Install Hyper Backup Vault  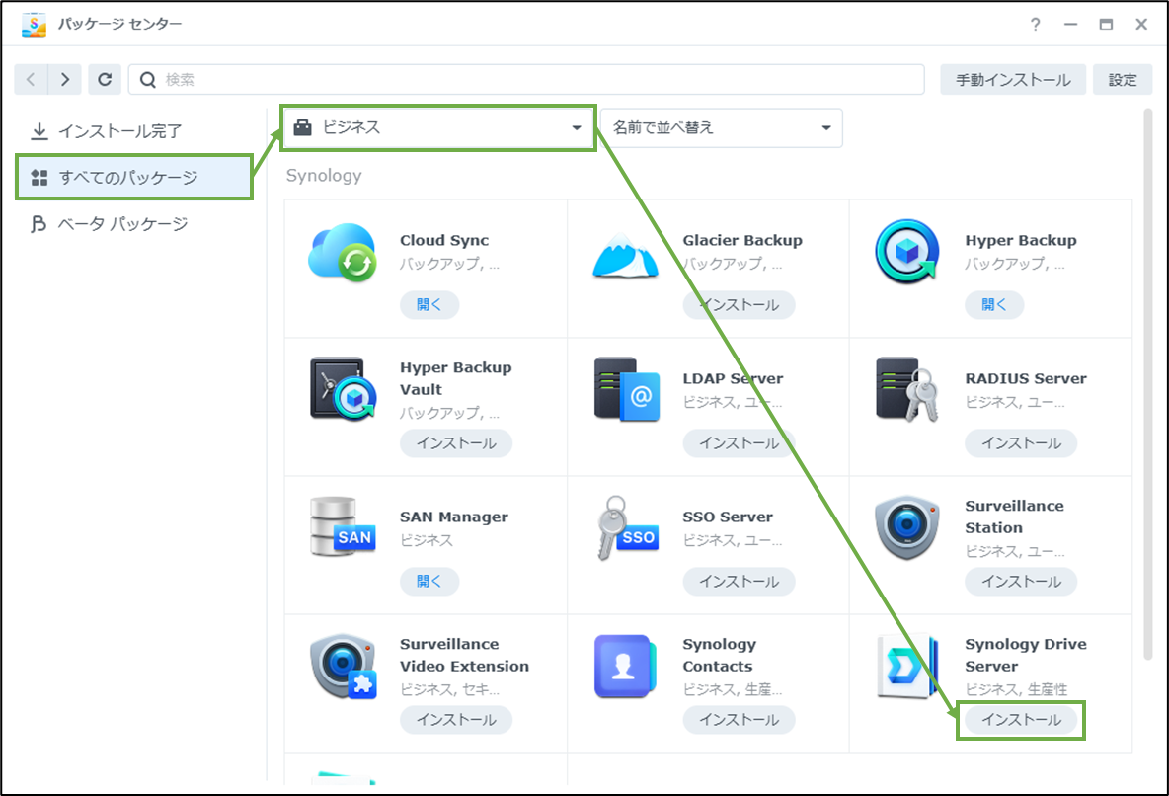pos(456,443)
